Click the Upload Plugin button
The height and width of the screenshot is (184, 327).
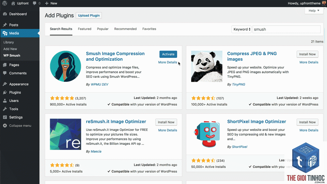pos(89,15)
